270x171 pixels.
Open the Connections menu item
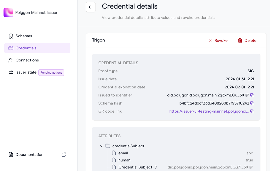pos(37,60)
